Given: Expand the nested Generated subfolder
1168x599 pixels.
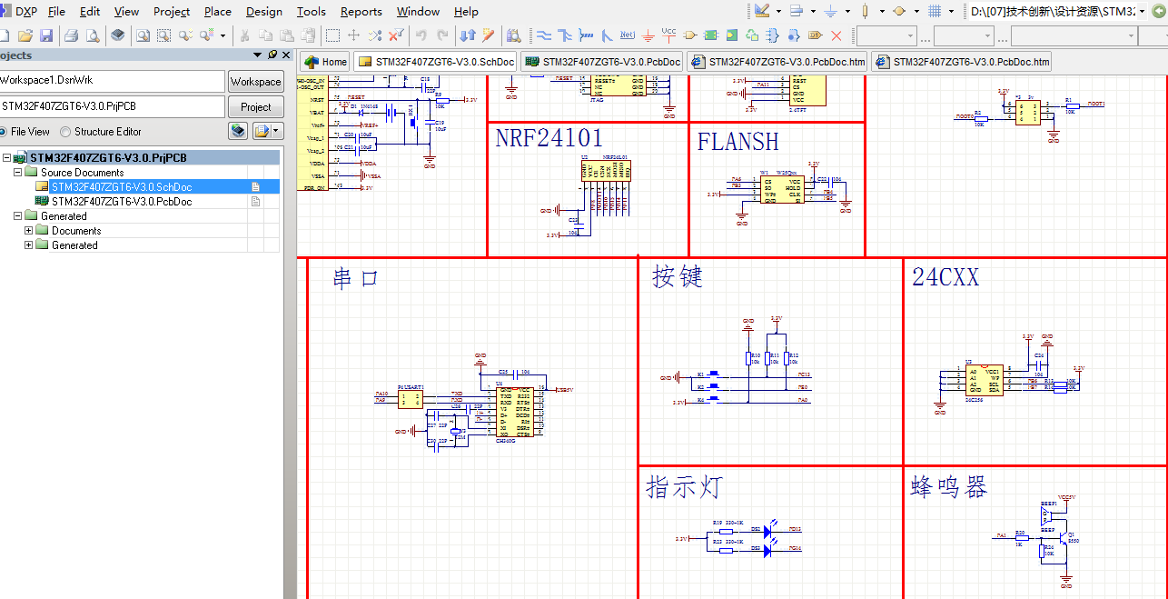Looking at the screenshot, I should 28,245.
